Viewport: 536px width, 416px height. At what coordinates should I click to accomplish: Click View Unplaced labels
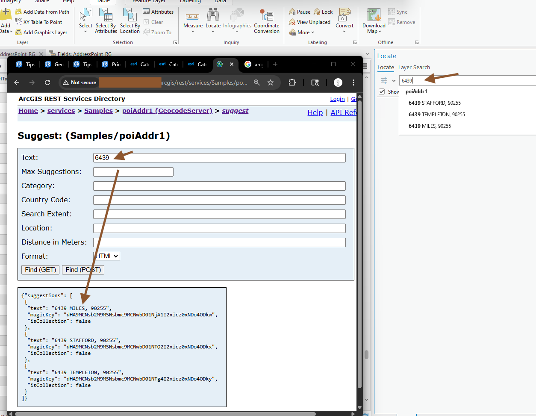(x=309, y=22)
